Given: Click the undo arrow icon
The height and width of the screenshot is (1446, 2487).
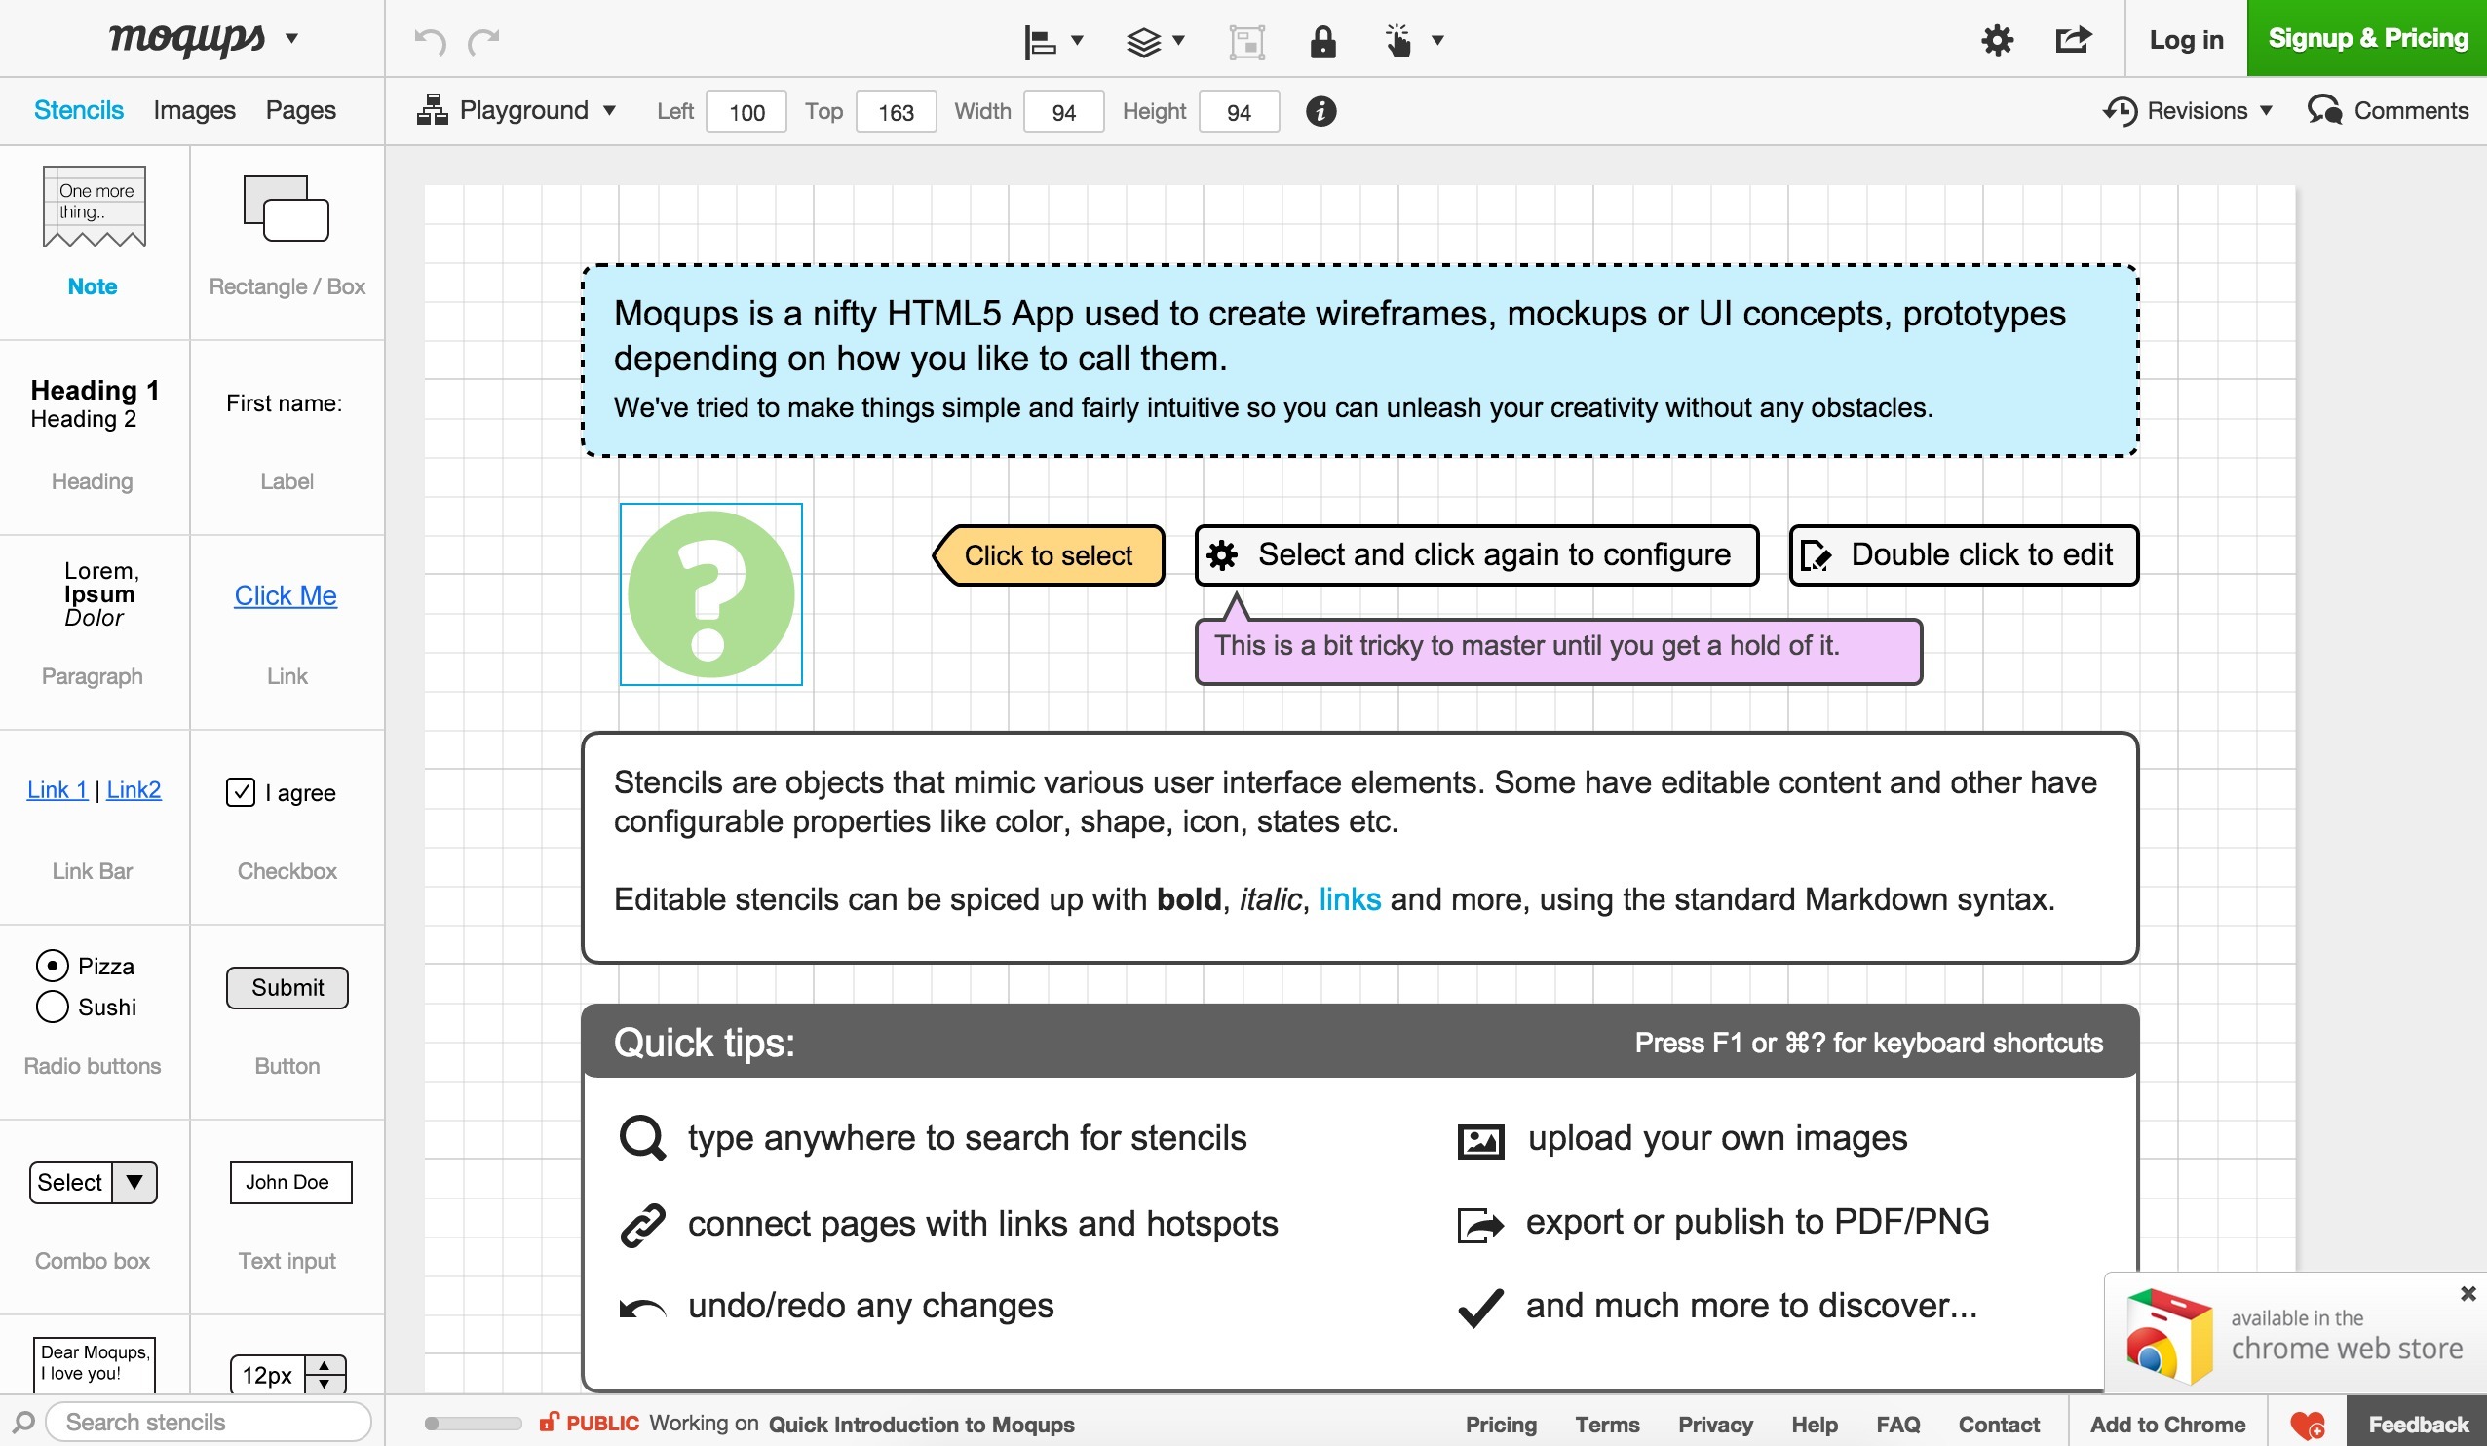Looking at the screenshot, I should point(430,41).
